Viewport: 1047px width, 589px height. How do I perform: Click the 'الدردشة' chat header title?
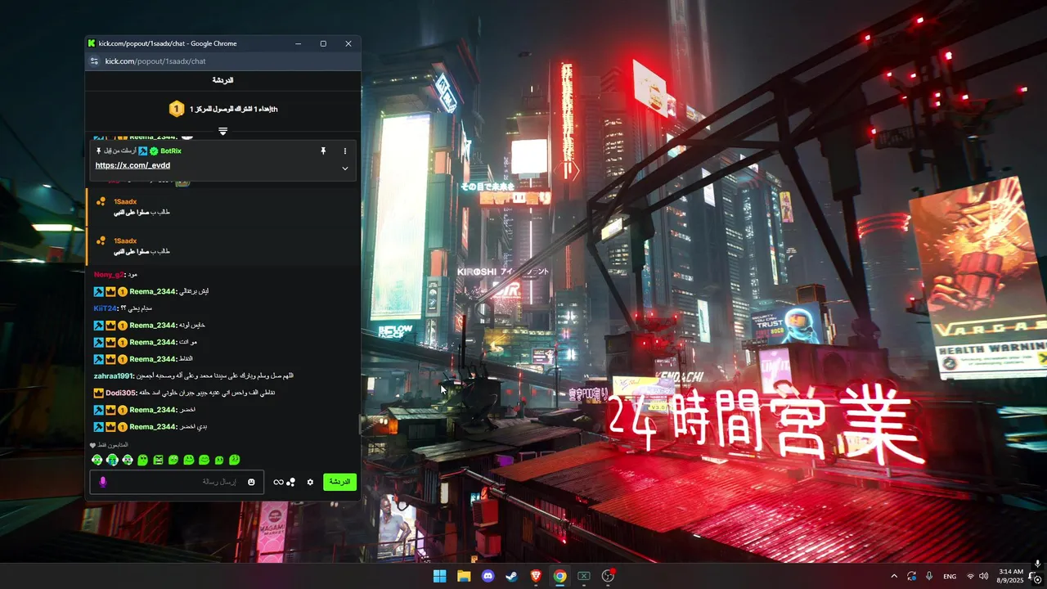click(x=222, y=80)
